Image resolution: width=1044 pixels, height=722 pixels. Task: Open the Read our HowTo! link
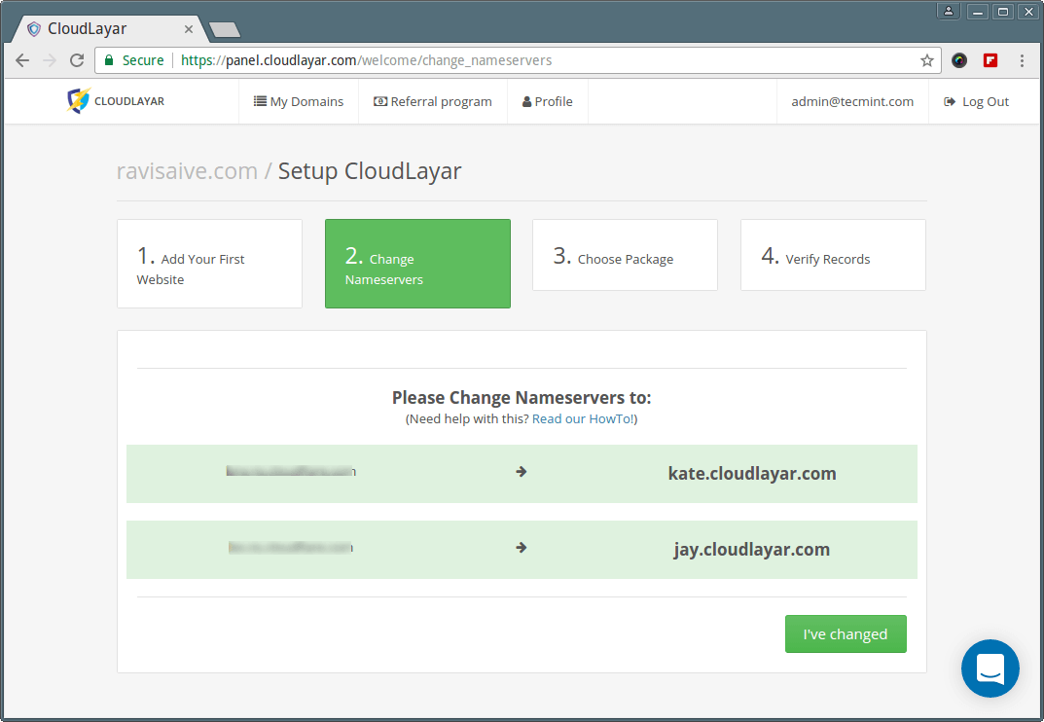pyautogui.click(x=583, y=419)
